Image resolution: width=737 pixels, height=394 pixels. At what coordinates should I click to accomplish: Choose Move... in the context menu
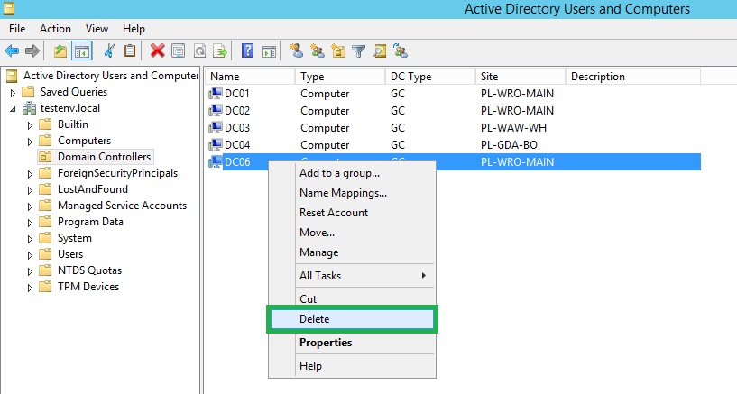click(x=352, y=232)
